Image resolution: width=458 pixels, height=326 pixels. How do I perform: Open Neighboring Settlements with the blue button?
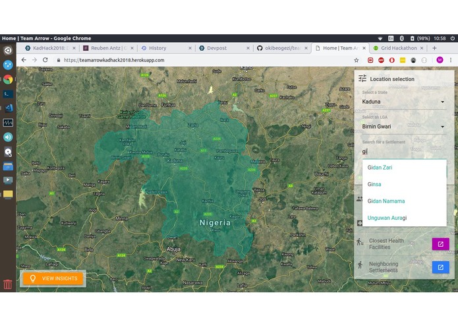[440, 267]
